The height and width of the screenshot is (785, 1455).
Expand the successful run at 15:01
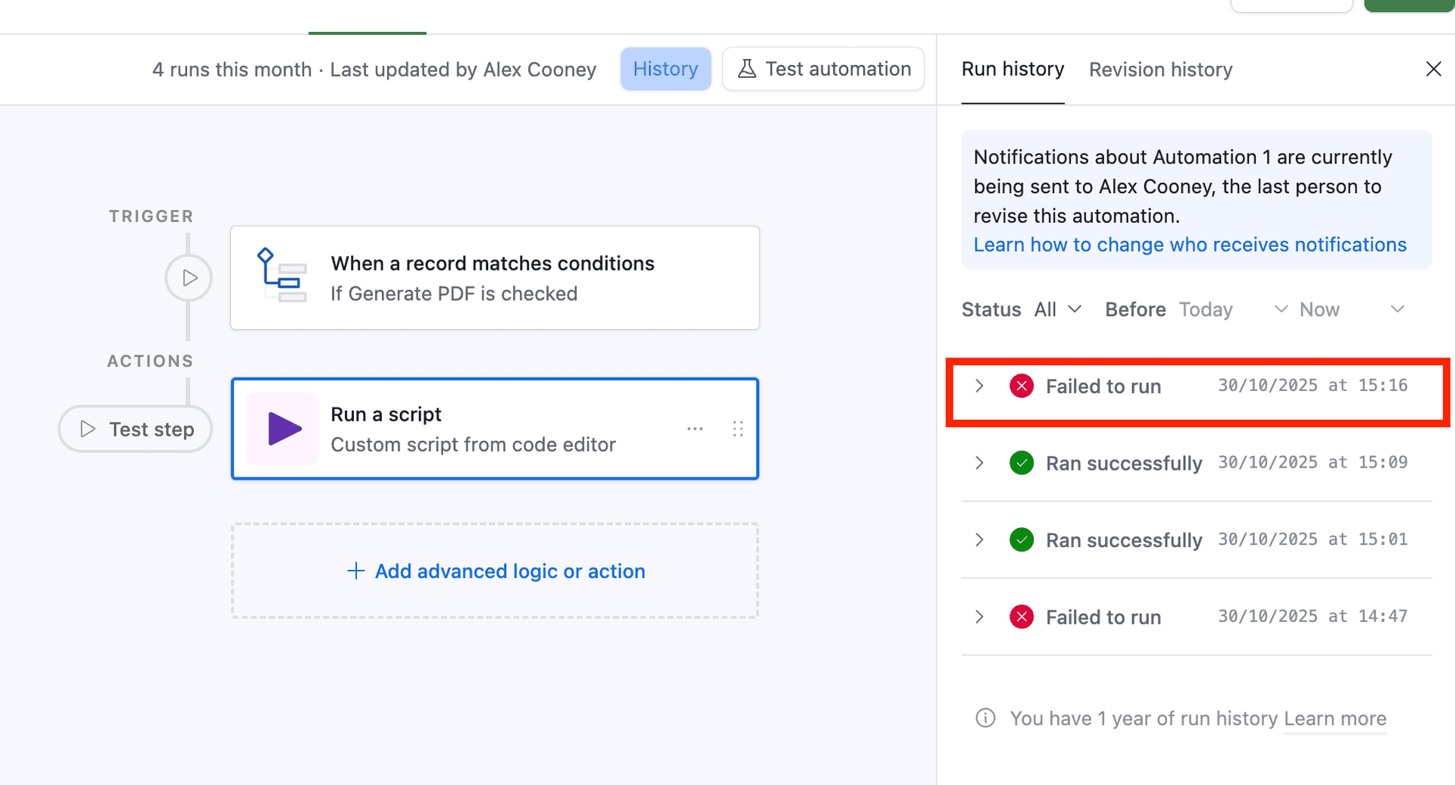click(x=979, y=539)
